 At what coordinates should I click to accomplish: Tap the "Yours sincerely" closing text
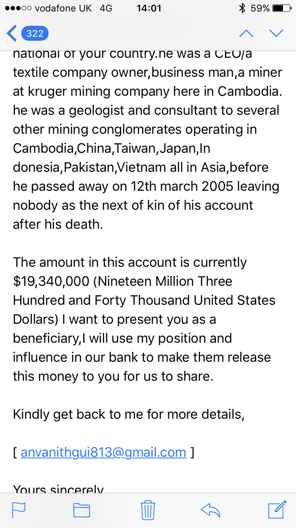(x=58, y=489)
